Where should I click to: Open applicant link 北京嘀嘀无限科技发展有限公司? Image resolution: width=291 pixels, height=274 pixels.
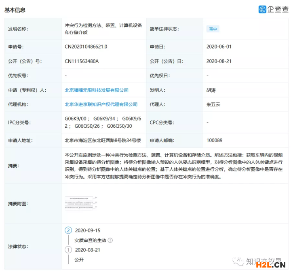pos(97,90)
